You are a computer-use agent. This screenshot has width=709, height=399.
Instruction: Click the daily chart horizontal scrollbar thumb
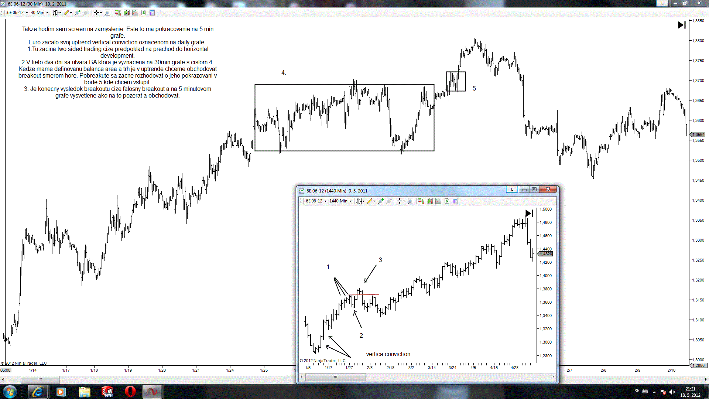click(335, 377)
